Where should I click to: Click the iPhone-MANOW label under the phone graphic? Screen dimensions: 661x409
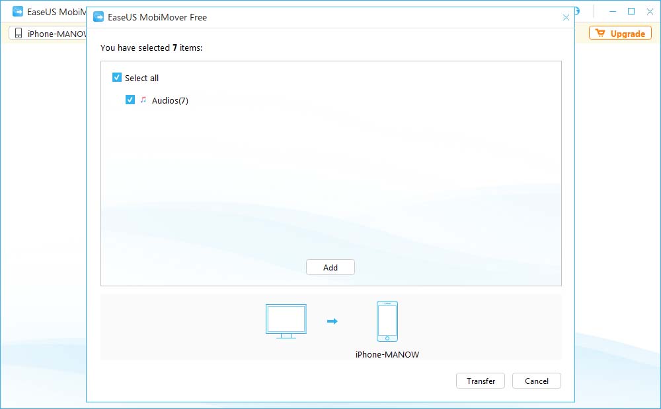coord(387,354)
